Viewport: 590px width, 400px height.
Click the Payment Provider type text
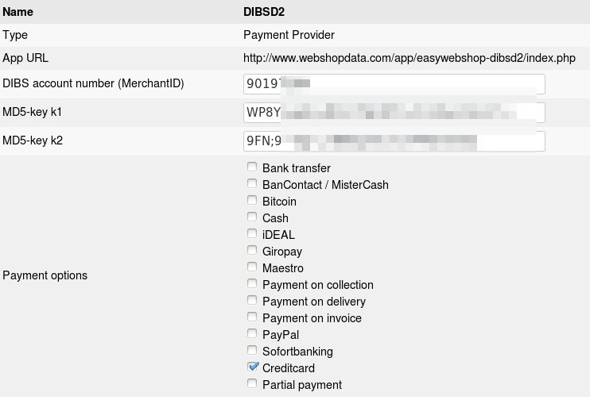click(x=289, y=35)
